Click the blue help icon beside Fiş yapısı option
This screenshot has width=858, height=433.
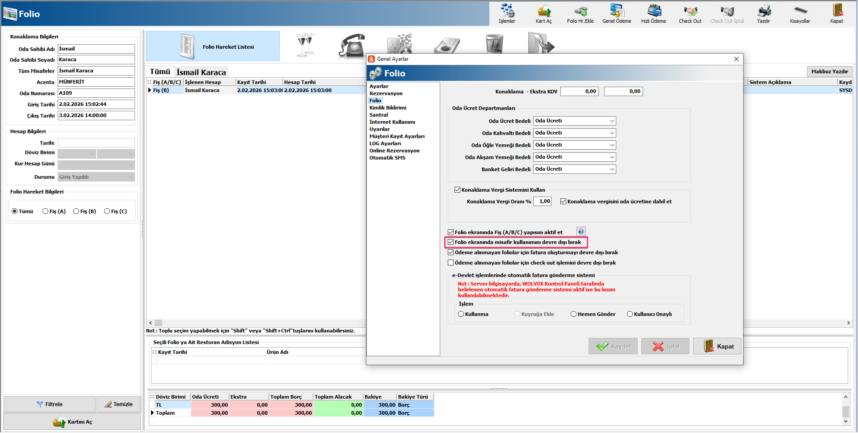pos(580,231)
